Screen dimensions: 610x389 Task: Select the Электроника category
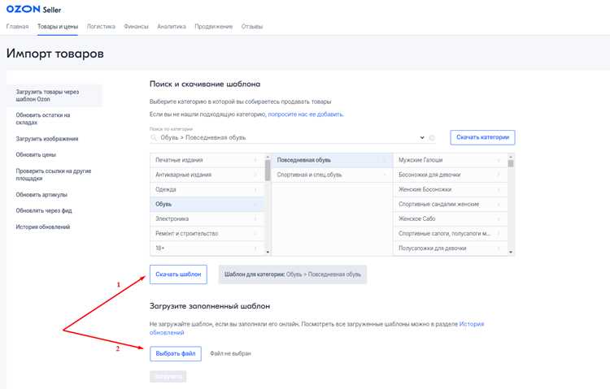[207, 218]
